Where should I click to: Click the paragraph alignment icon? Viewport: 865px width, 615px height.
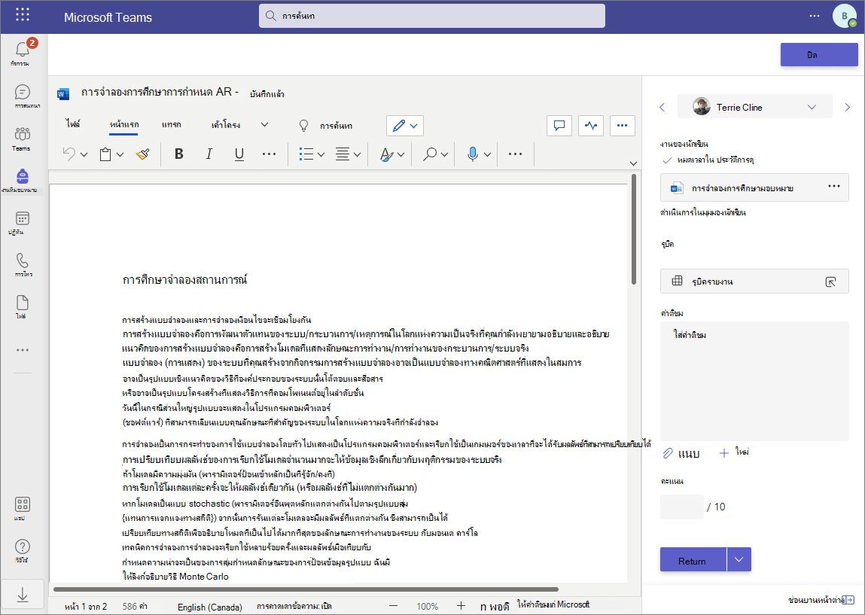pos(343,154)
